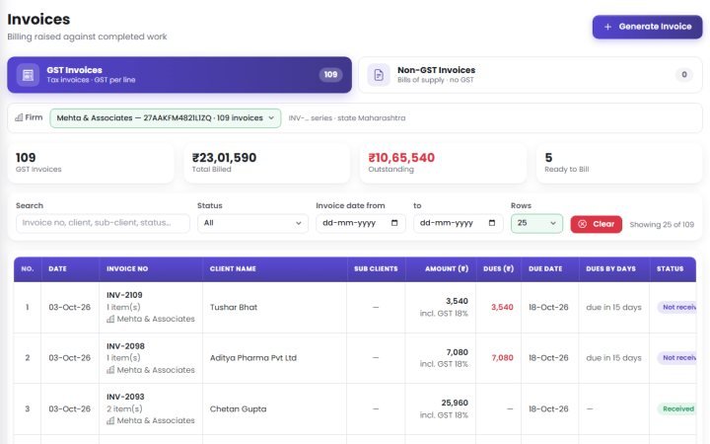Click the NO. column header

(x=28, y=269)
